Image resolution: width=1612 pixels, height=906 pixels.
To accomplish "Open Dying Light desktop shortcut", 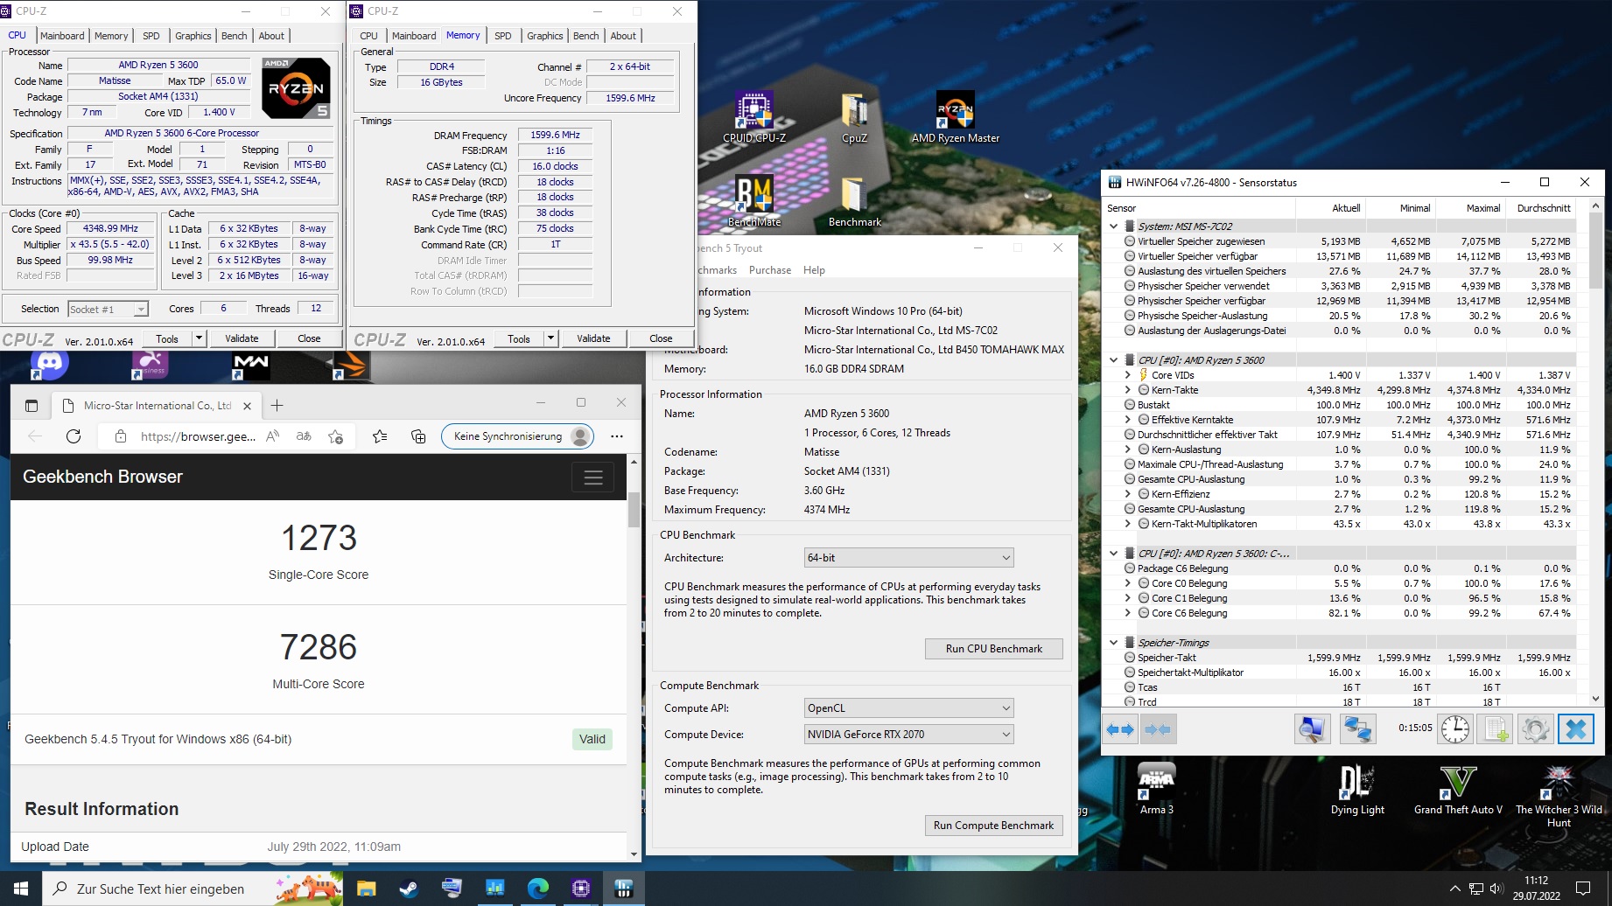I will click(1357, 789).
